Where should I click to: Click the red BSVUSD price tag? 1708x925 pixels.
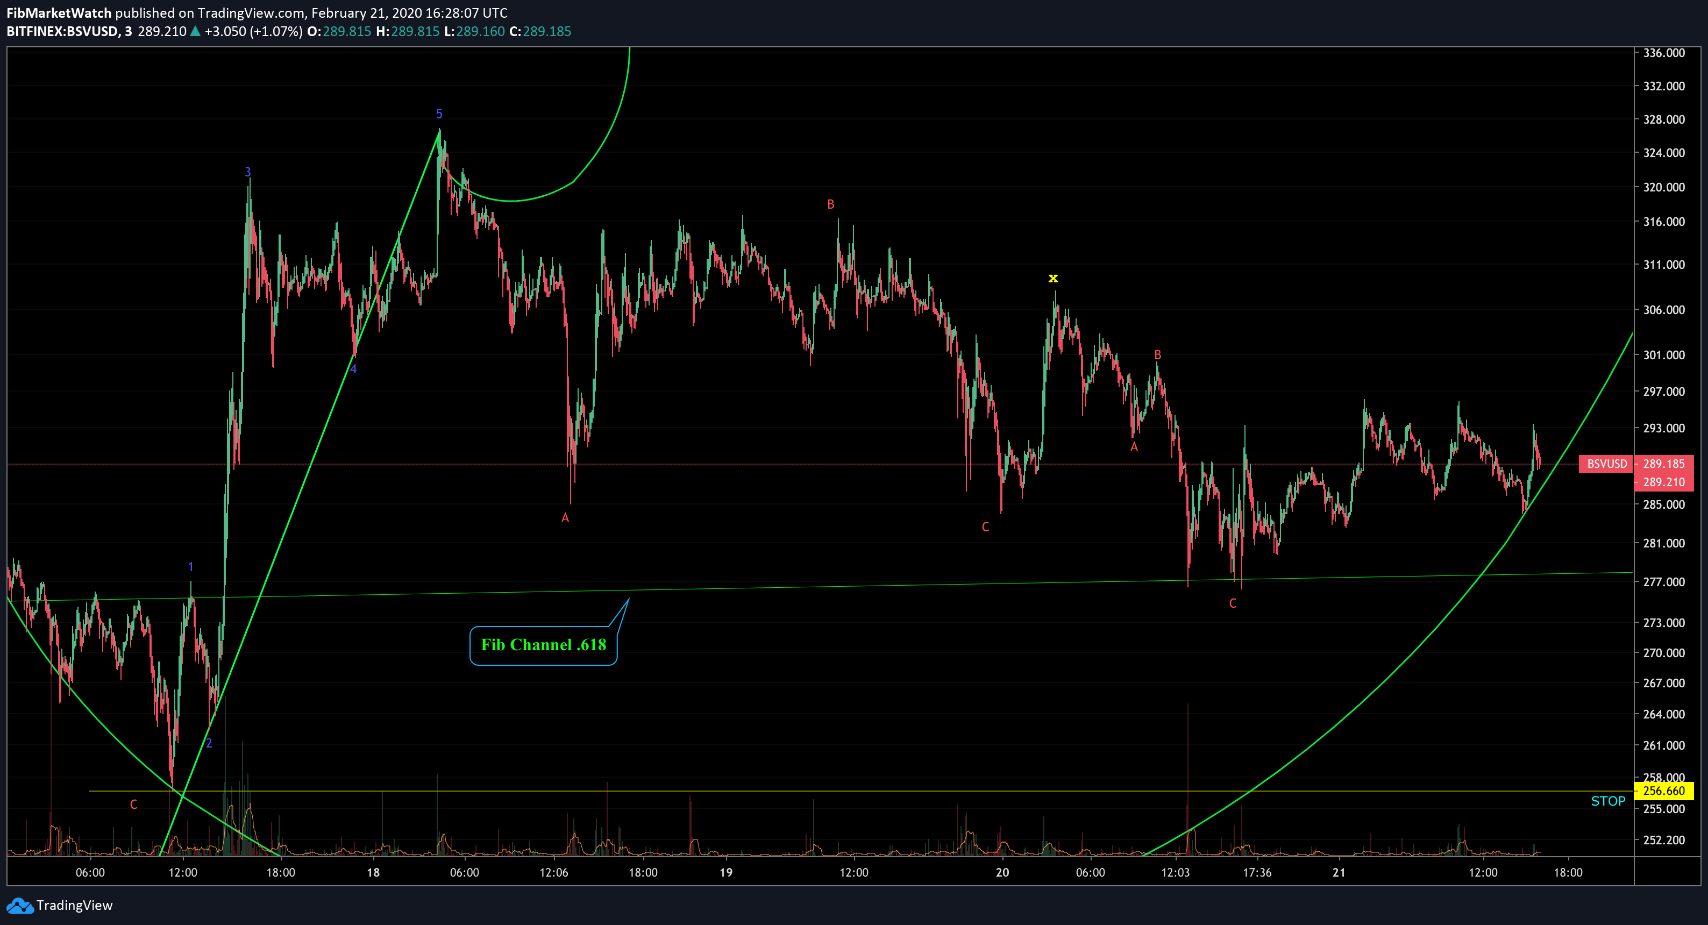tap(1606, 464)
